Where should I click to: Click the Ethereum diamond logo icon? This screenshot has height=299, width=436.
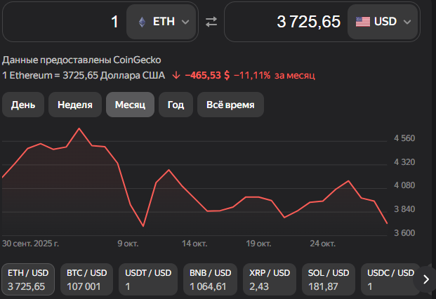142,22
